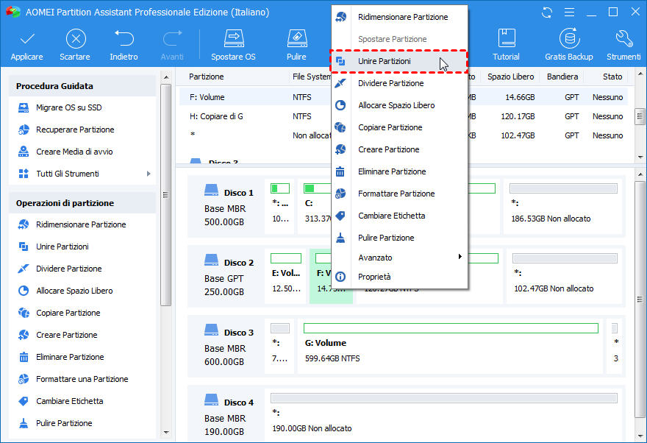Click Cambiare Etichetta in sidebar
This screenshot has height=443, width=647.
70,401
